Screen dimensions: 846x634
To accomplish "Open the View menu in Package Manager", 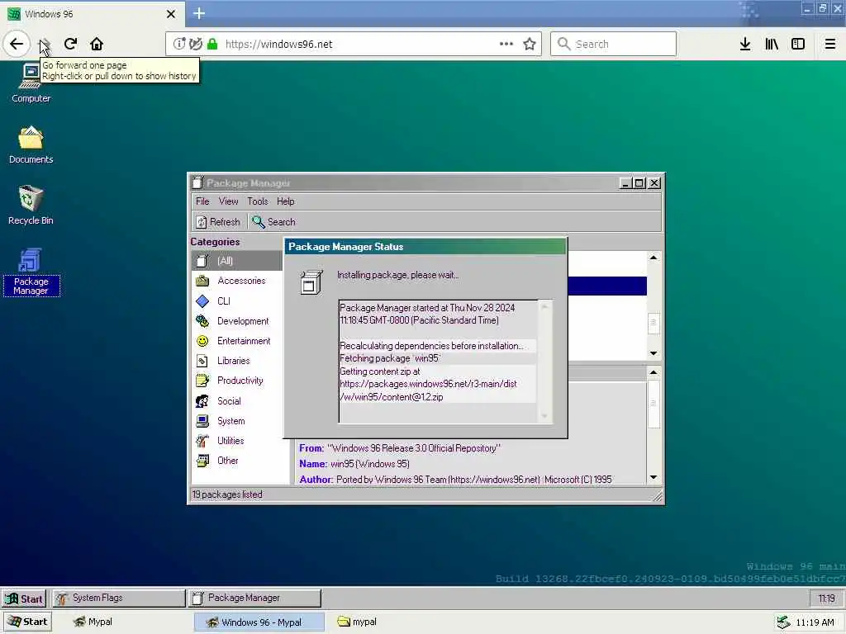I will coord(228,201).
